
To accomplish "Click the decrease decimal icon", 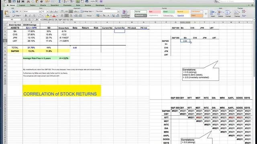I will (x=118, y=16).
